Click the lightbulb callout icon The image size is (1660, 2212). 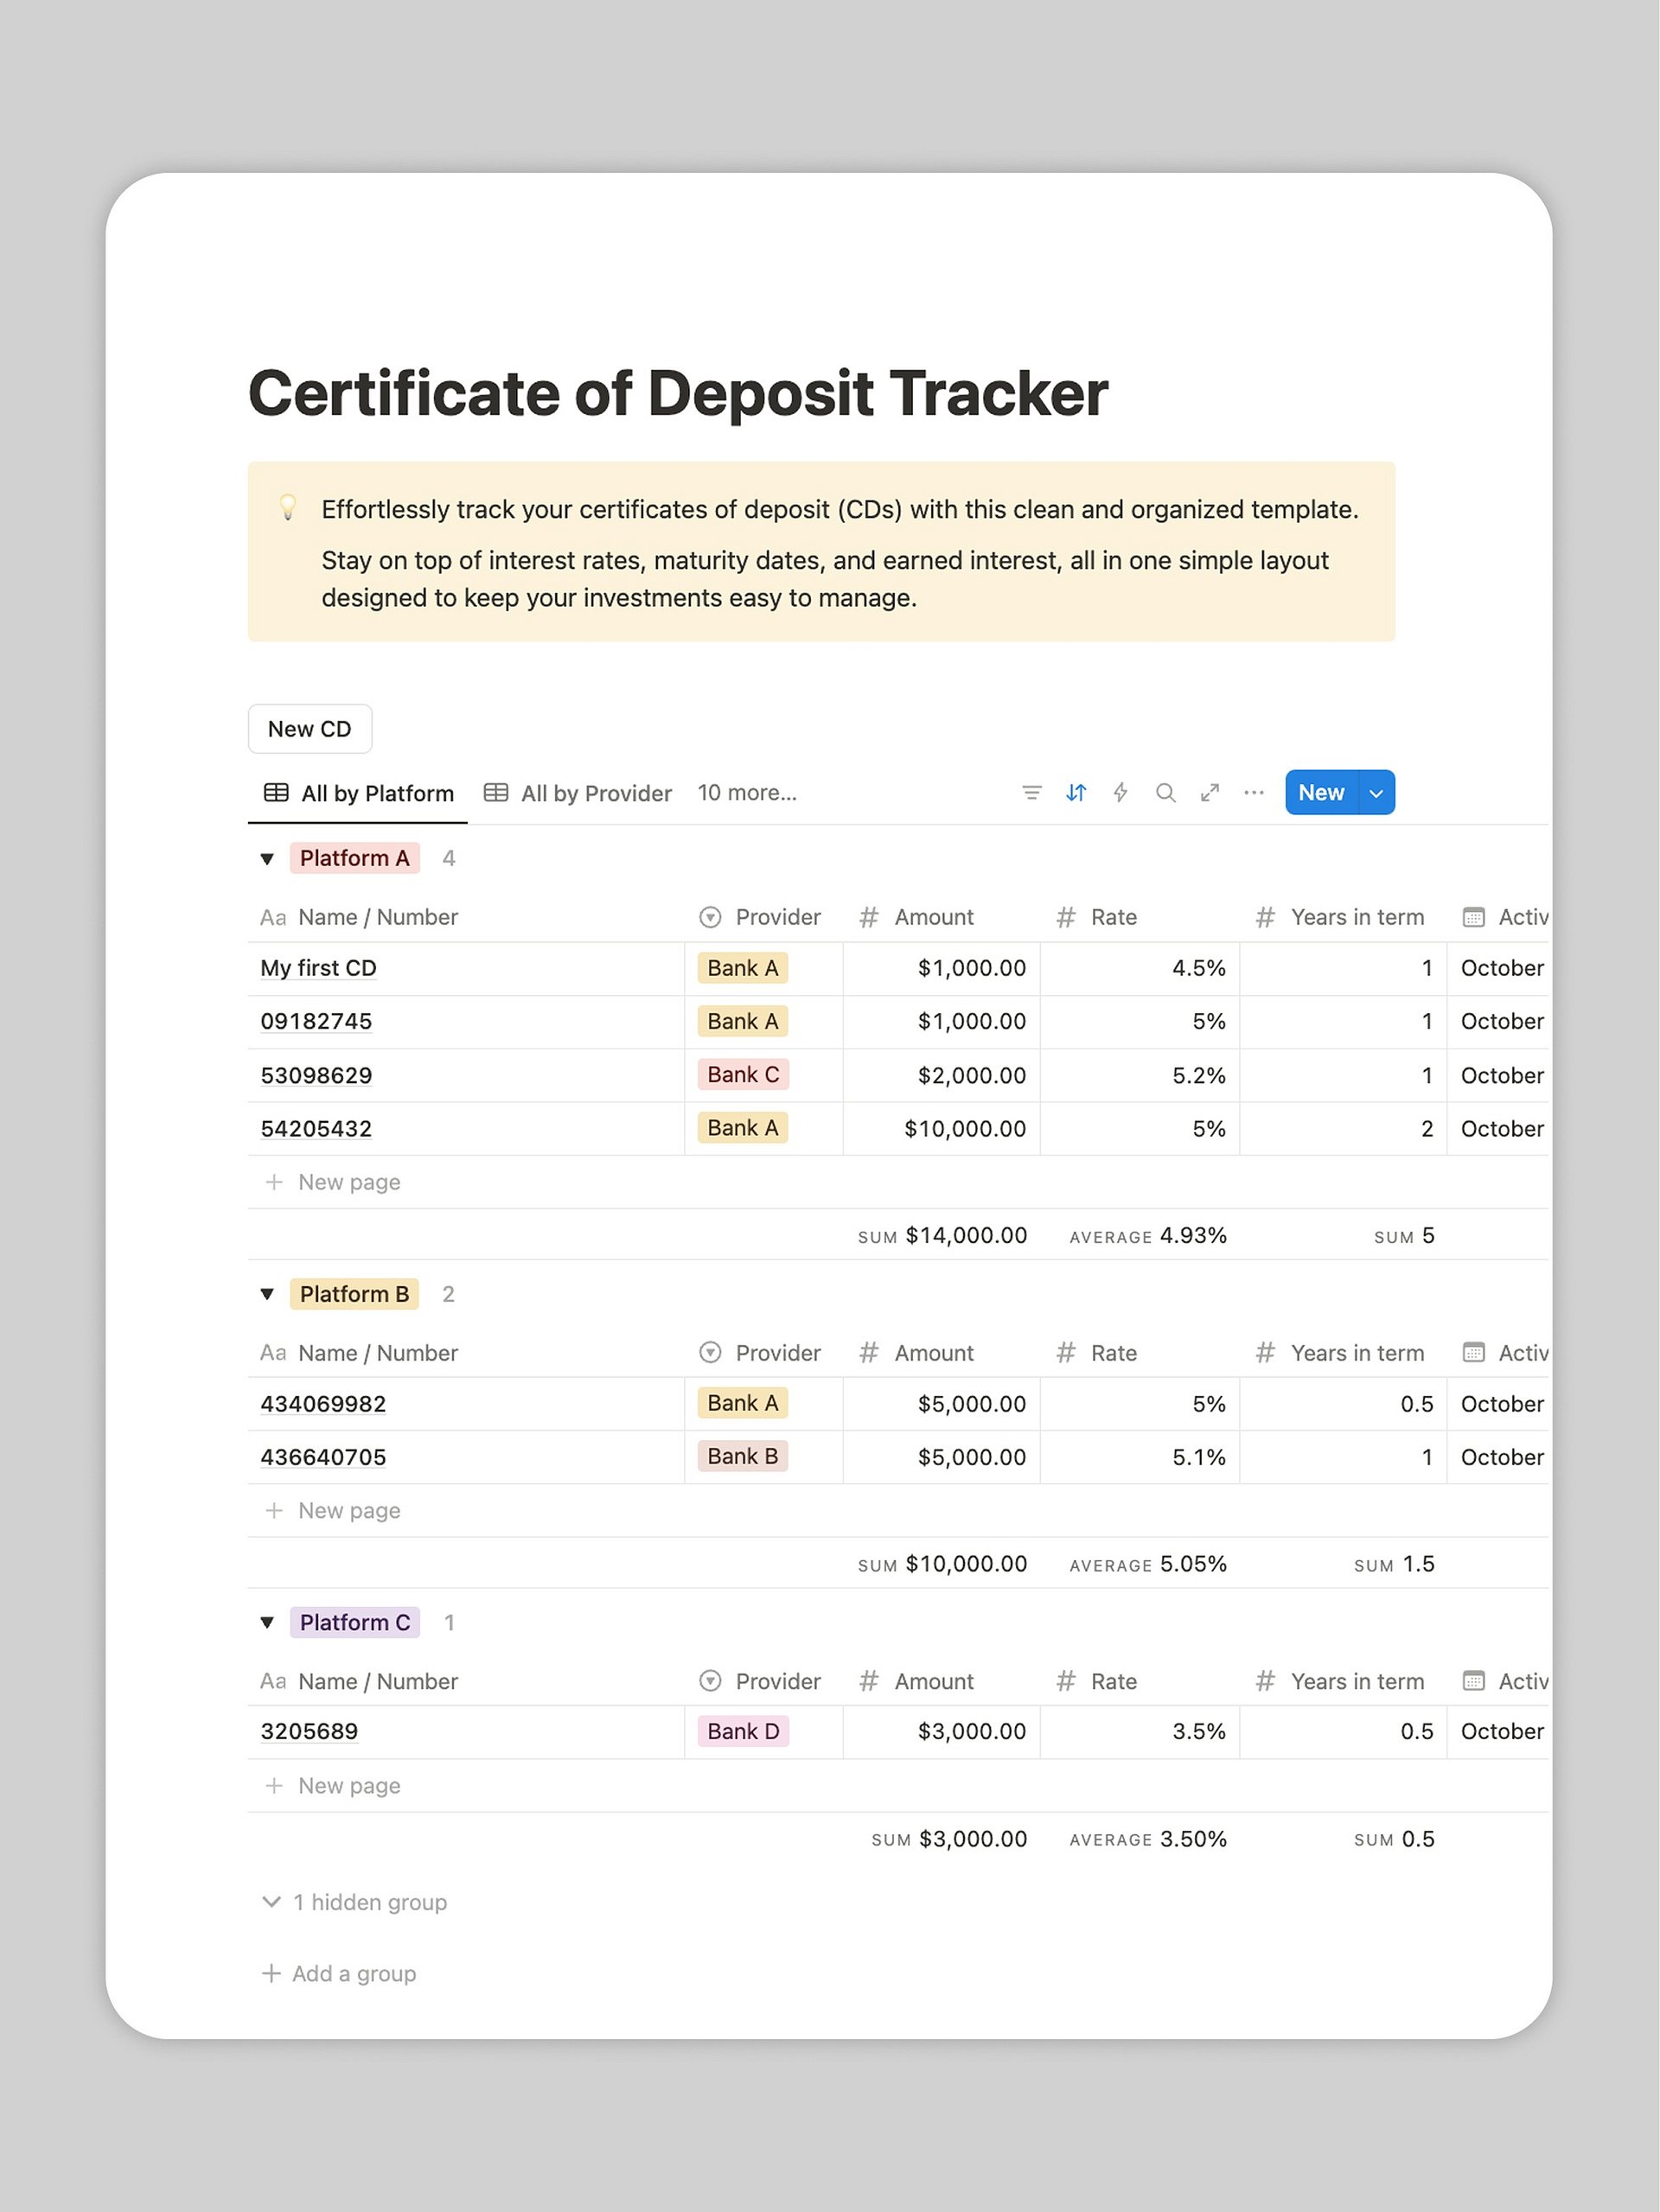[288, 509]
